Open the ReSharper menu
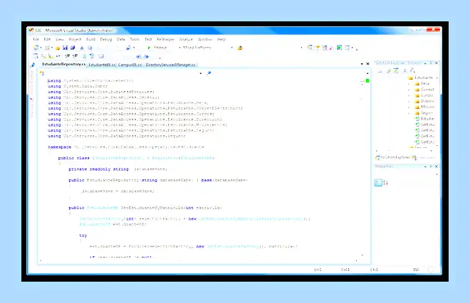The image size is (470, 303). pos(165,39)
